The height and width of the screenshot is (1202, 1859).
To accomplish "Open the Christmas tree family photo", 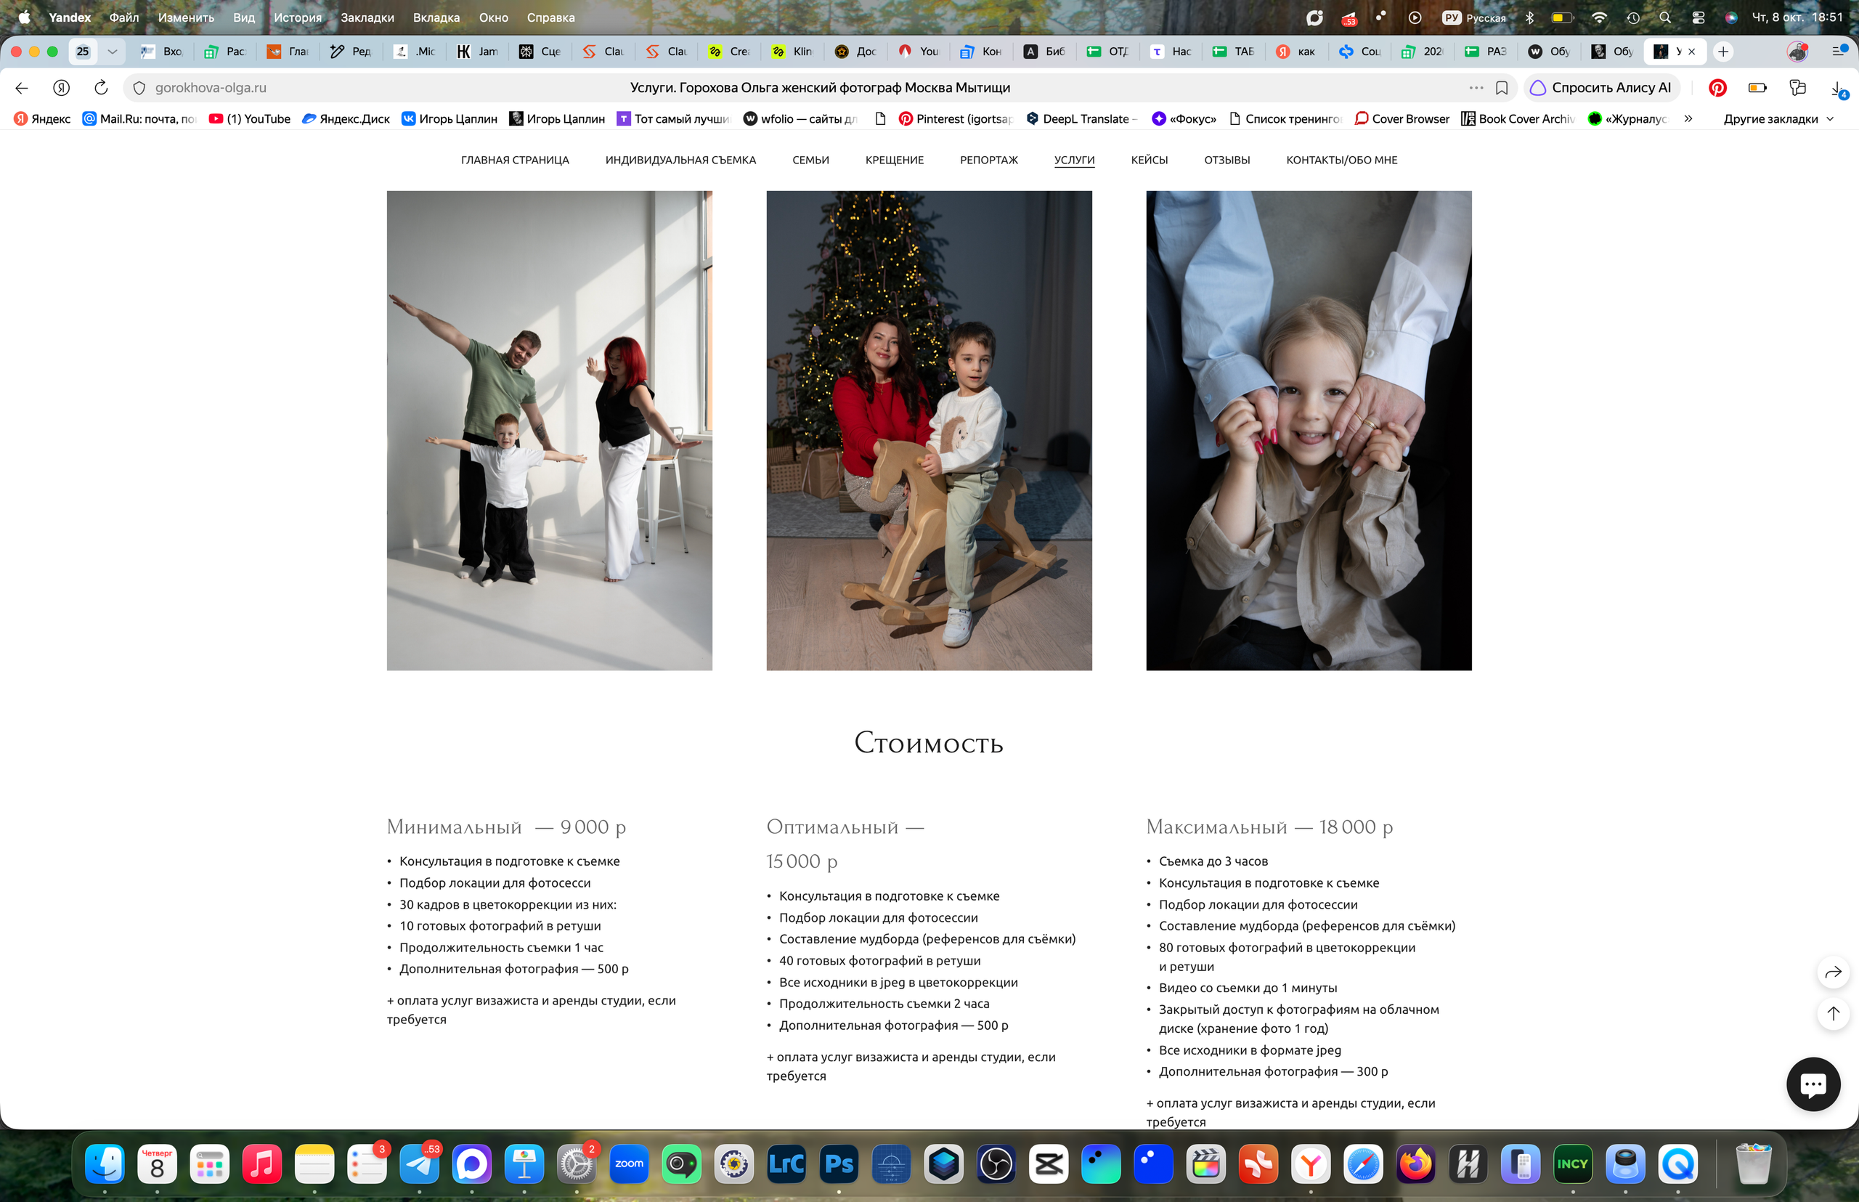I will point(929,431).
